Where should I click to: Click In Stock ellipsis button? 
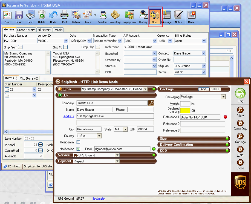(41, 145)
